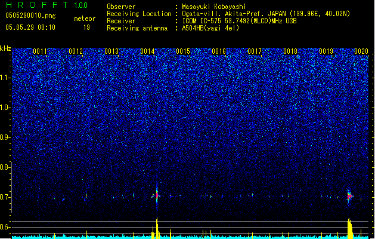The image size is (375, 239).
Task: Click the tall yellow power peak after 0014
Action: pos(157,228)
